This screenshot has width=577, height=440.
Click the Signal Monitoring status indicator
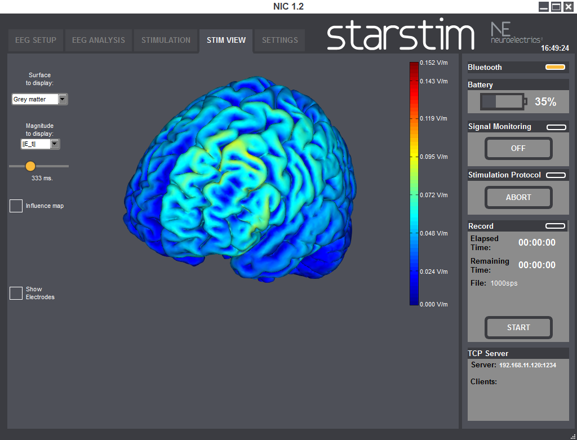(556, 127)
